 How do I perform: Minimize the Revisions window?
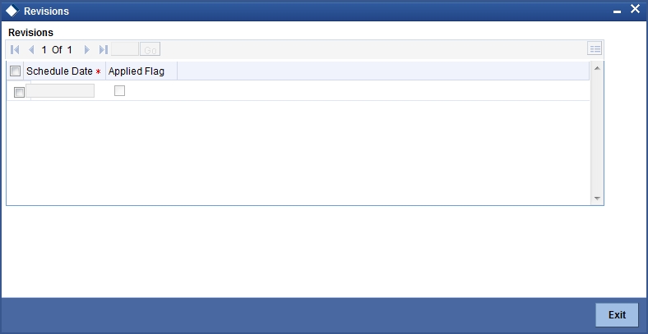617,12
